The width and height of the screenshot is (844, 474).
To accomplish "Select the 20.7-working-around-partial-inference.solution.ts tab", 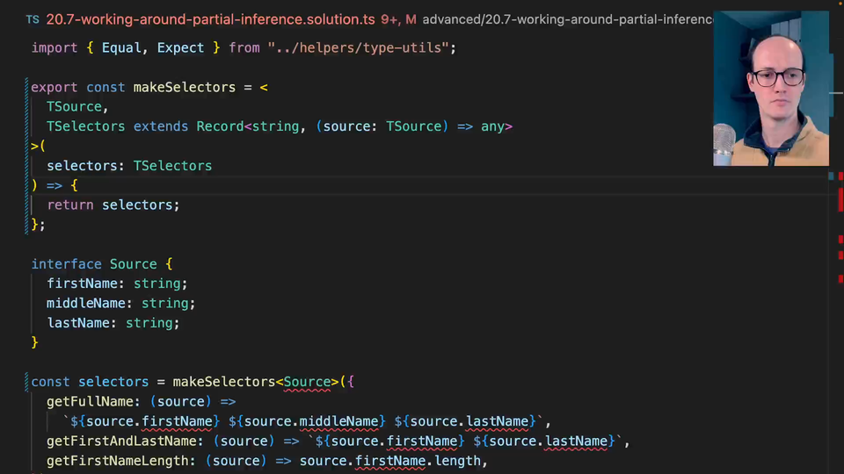I will pos(210,19).
